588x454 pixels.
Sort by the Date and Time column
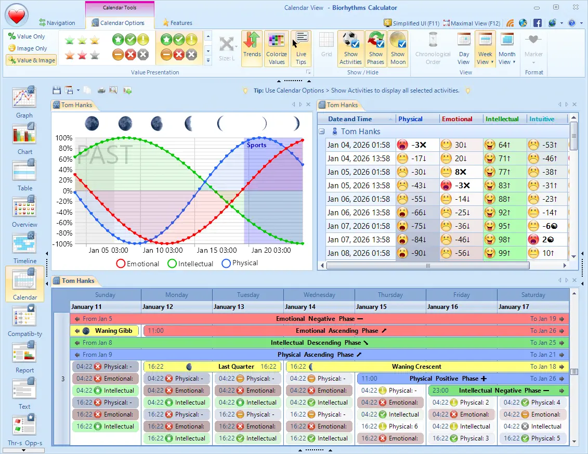click(x=350, y=119)
